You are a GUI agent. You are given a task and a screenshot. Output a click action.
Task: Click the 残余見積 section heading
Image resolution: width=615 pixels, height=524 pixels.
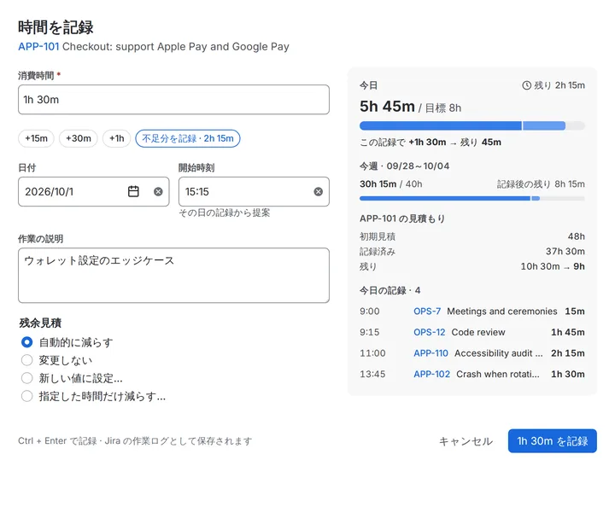(x=40, y=323)
